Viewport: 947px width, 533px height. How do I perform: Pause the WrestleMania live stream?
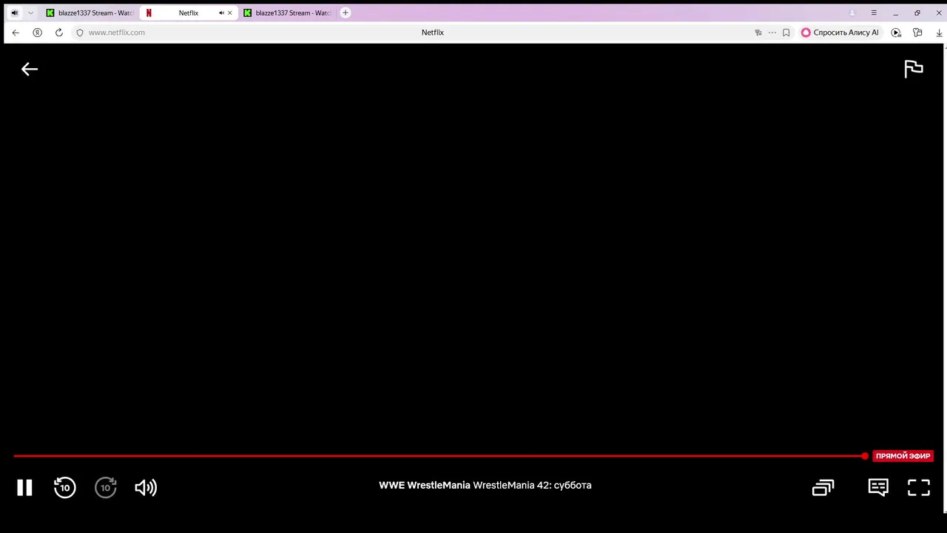24,487
